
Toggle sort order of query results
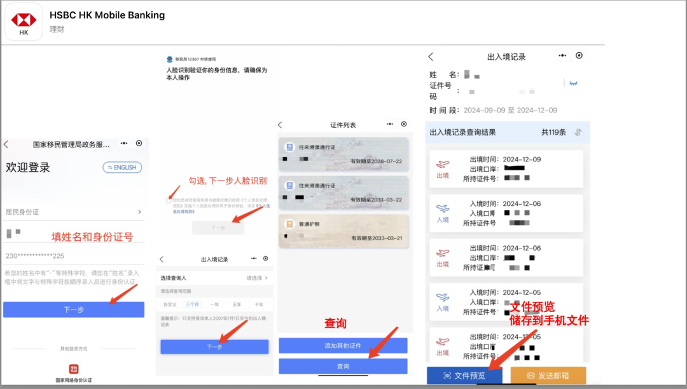(578, 132)
